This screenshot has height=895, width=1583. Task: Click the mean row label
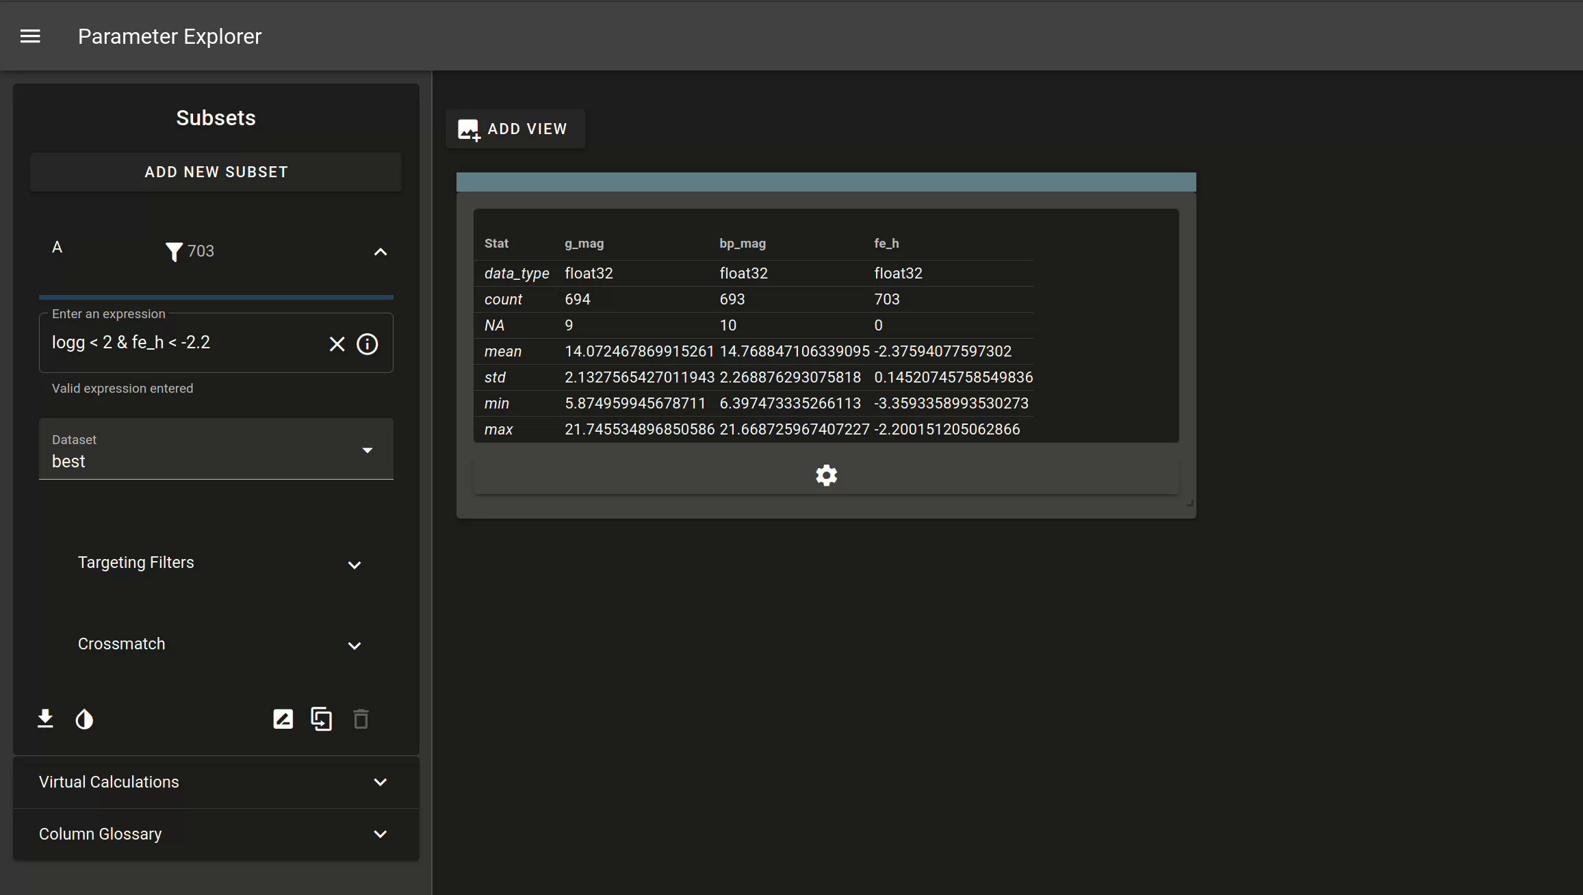(503, 352)
